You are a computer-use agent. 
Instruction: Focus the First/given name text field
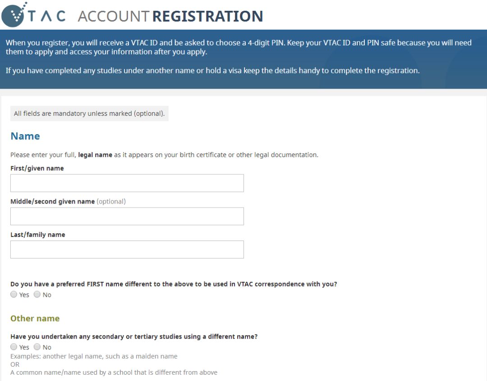point(127,183)
